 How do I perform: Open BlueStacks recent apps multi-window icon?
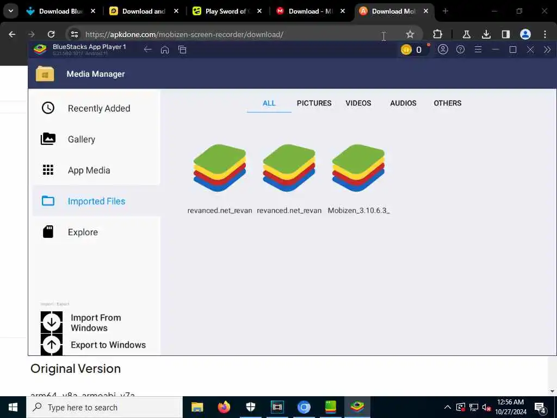[182, 50]
